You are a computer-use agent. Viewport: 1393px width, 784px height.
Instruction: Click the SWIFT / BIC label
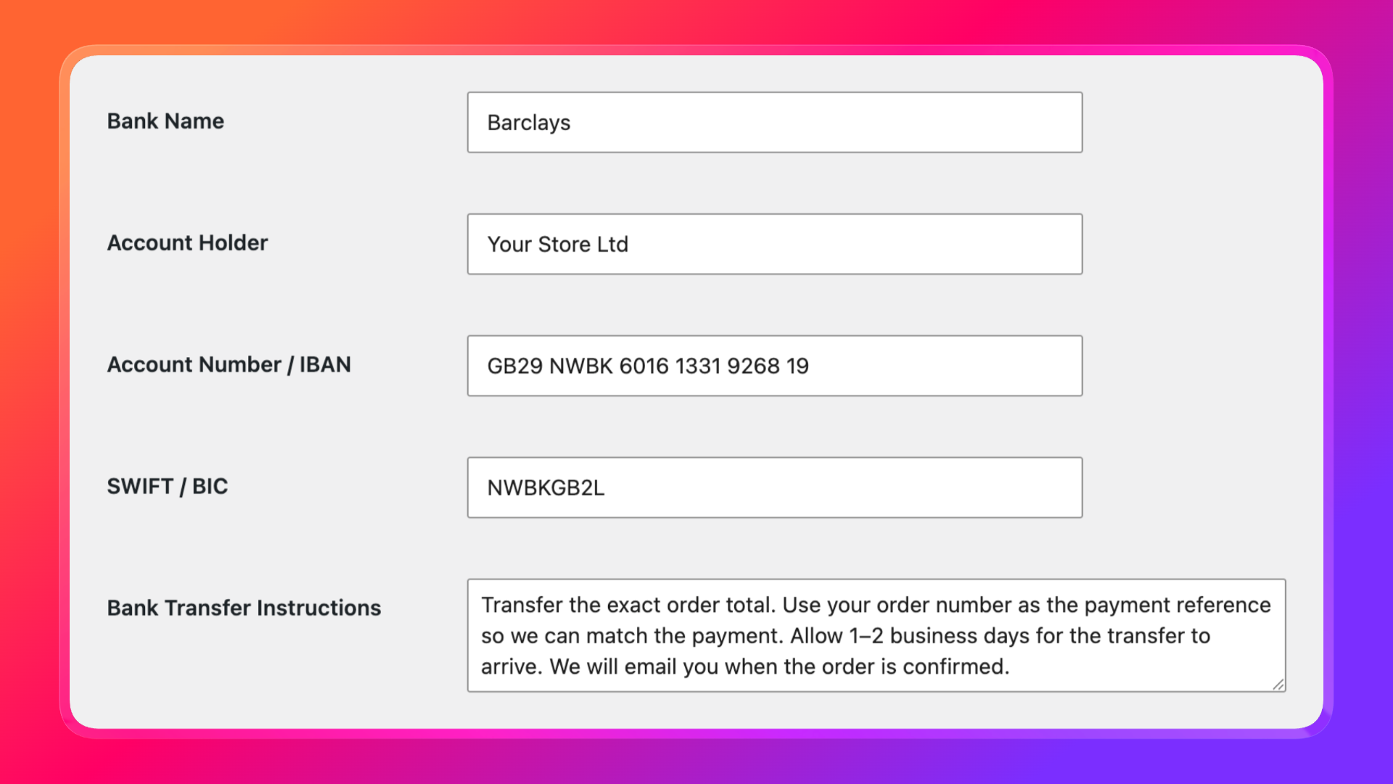point(168,486)
